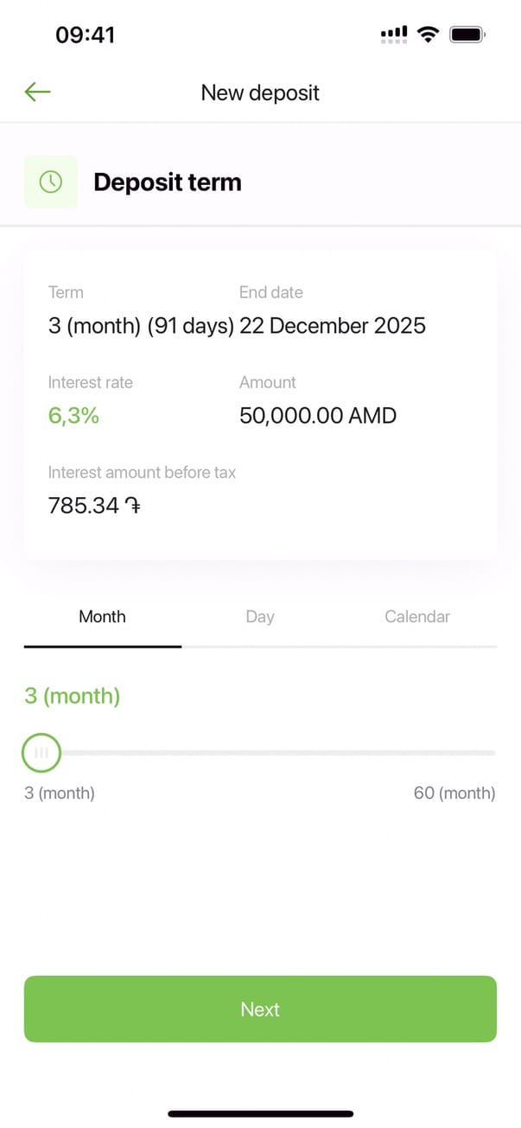Click the 60 (month) maximum label
The height and width of the screenshot is (1128, 521).
click(x=454, y=793)
